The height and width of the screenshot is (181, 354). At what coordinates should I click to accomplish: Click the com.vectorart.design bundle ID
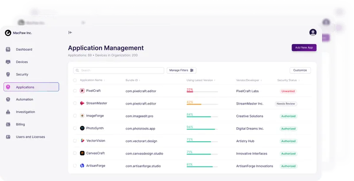pos(141,141)
